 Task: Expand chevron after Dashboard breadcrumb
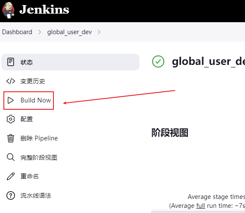(x=40, y=32)
